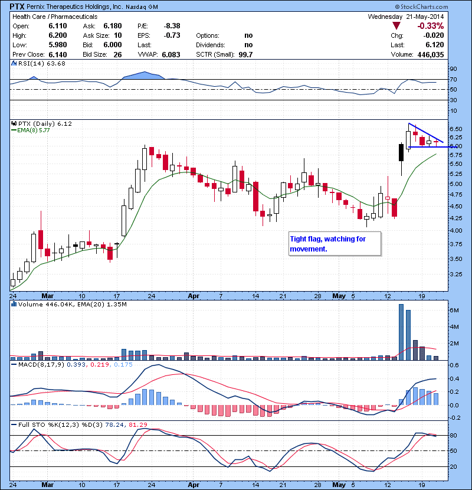The width and height of the screenshot is (472, 490).
Task: Click the Chg value -0.020
Action: 434,35
